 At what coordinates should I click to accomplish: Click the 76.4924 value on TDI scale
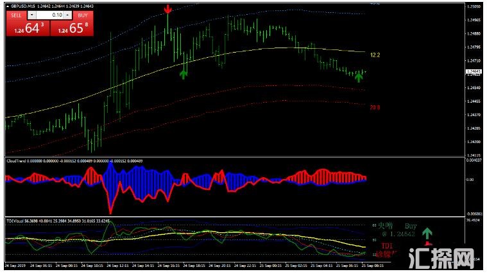474,220
